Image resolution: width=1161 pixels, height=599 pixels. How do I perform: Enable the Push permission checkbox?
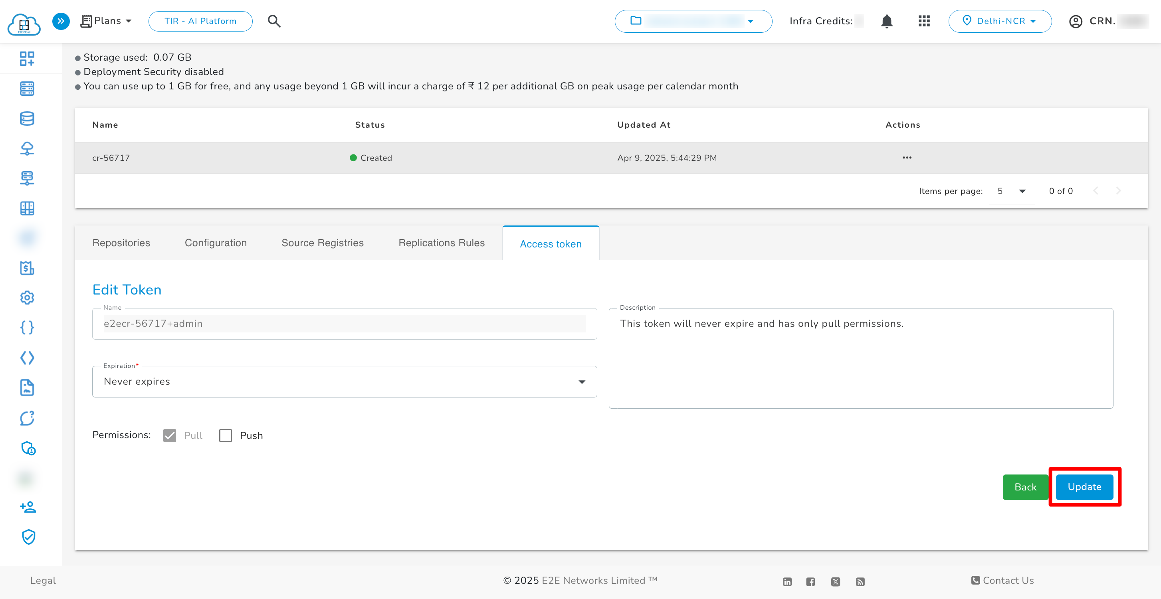pos(225,435)
